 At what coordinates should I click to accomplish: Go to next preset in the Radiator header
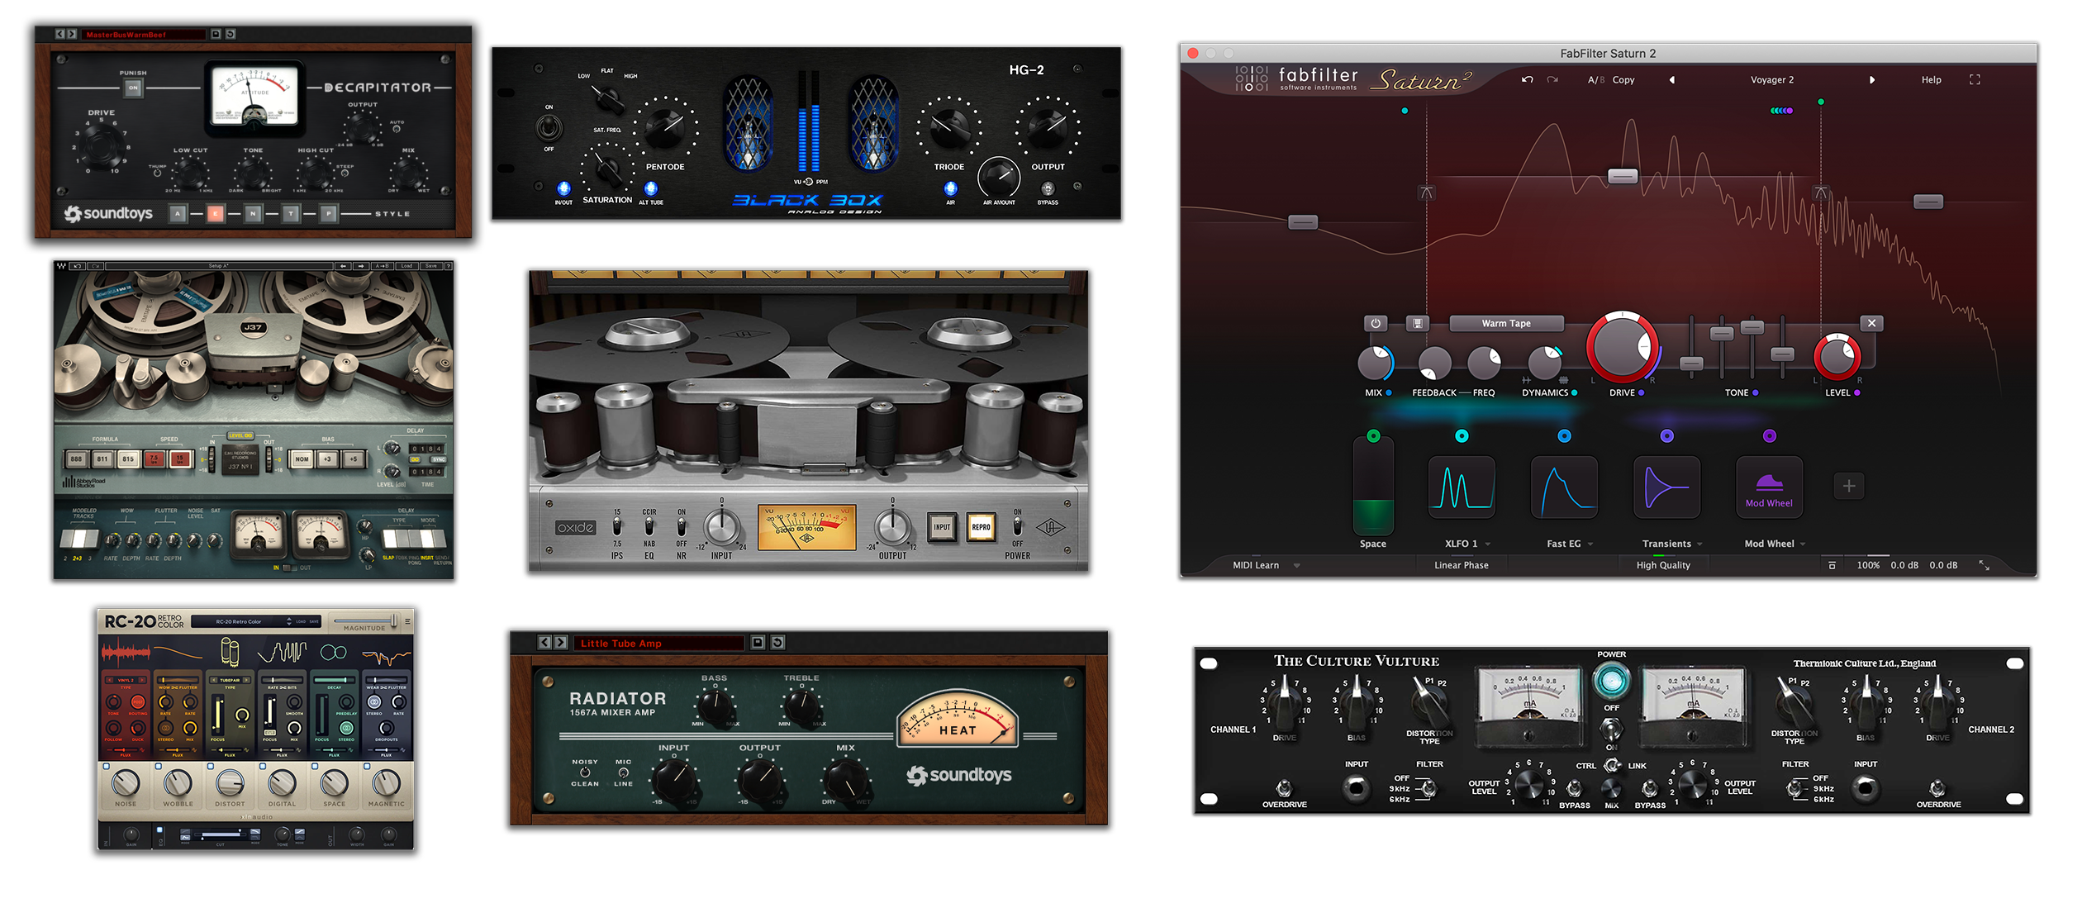point(560,642)
